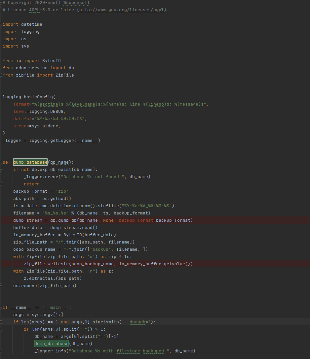Click the highlighted dump_database function name in def
310x359 pixels.
point(30,162)
